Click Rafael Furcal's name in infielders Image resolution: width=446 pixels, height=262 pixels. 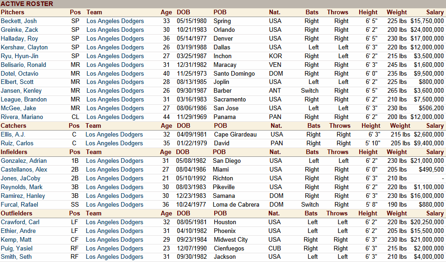(20, 204)
